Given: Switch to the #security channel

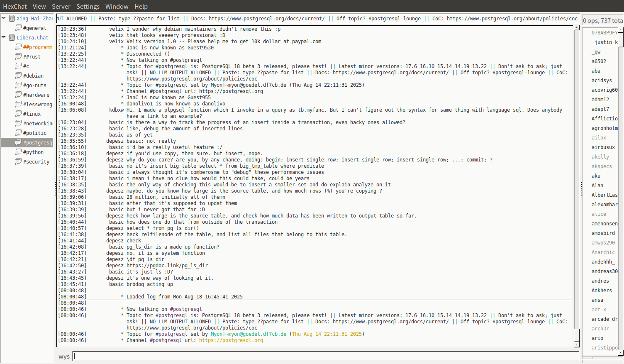Looking at the screenshot, I should 36,162.
